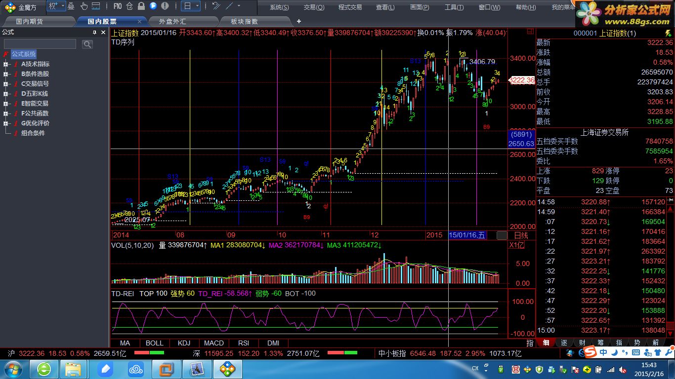
Task: Switch to the 筹 chips tab
Action: [600, 343]
